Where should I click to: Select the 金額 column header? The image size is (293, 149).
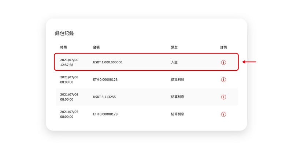[96, 47]
